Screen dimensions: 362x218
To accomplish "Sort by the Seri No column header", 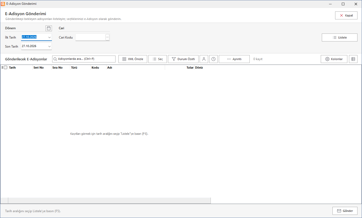I will point(42,68).
